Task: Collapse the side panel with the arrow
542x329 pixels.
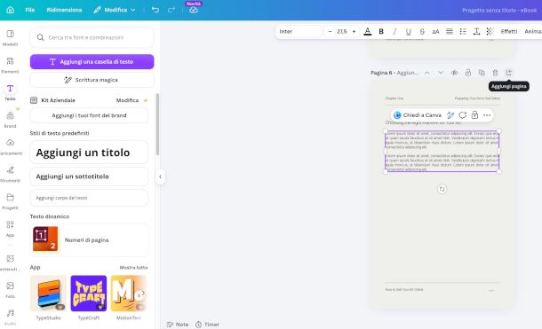Action: pos(160,177)
